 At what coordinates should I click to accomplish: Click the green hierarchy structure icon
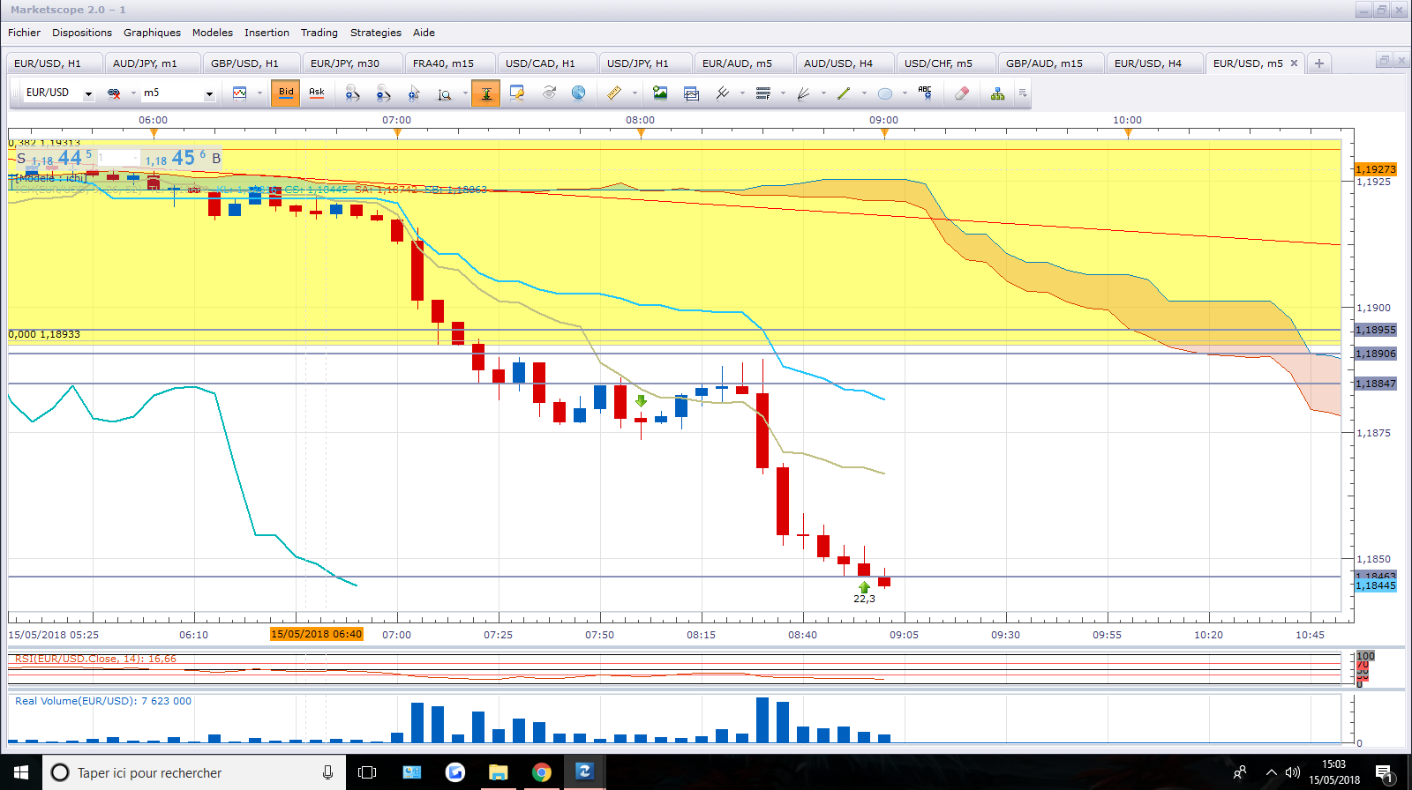pos(997,93)
